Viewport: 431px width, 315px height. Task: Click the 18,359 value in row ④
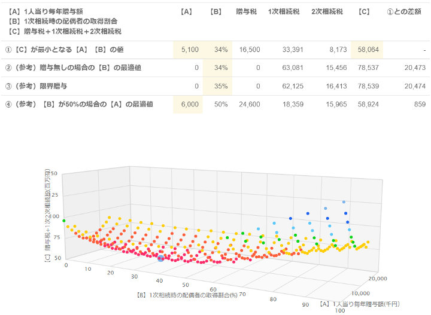pyautogui.click(x=293, y=104)
